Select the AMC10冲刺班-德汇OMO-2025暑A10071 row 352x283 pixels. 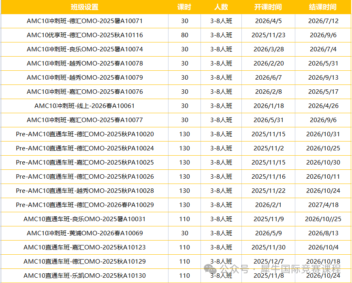(x=84, y=21)
